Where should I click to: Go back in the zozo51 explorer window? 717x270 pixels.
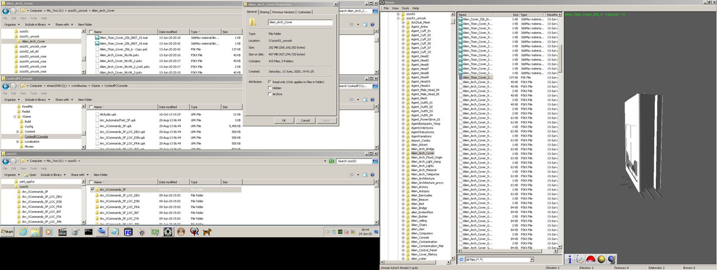[6, 161]
